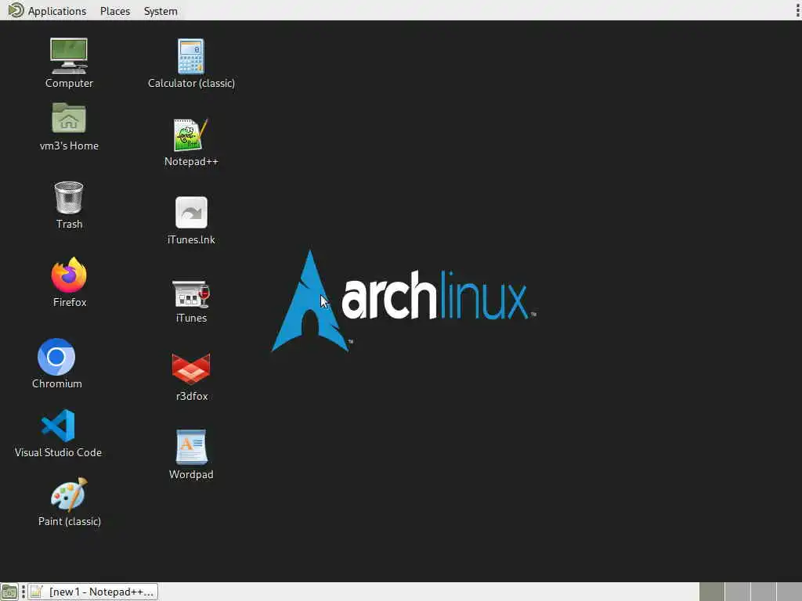Click the Show Desktop button in bottom panel

[x=9, y=592]
